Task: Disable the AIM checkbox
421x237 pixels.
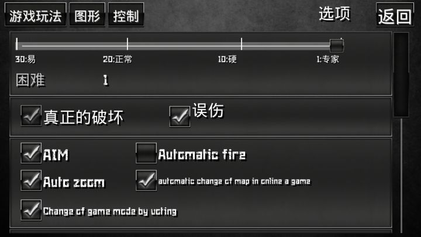Action: click(x=31, y=153)
